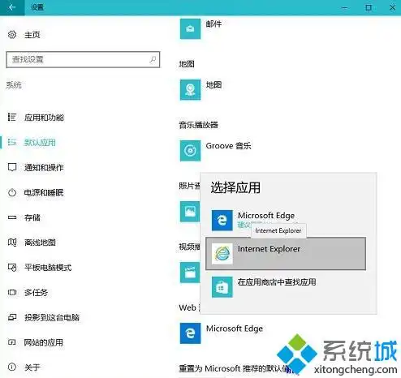The width and height of the screenshot is (401, 378).
Task: Select 在应用商店中查找应用 option
Action: point(286,287)
